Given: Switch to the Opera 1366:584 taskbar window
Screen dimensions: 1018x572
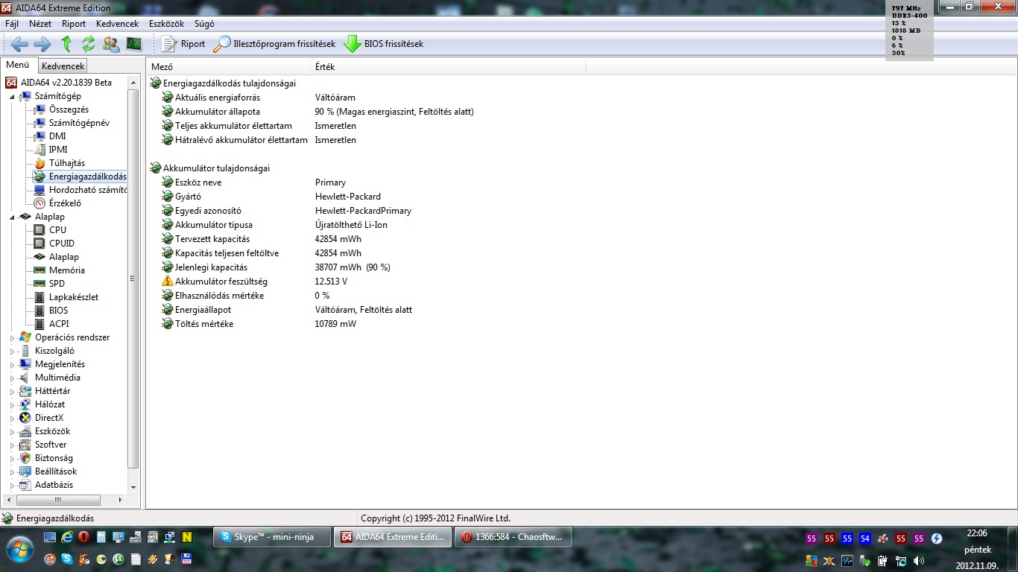Looking at the screenshot, I should click(x=513, y=537).
